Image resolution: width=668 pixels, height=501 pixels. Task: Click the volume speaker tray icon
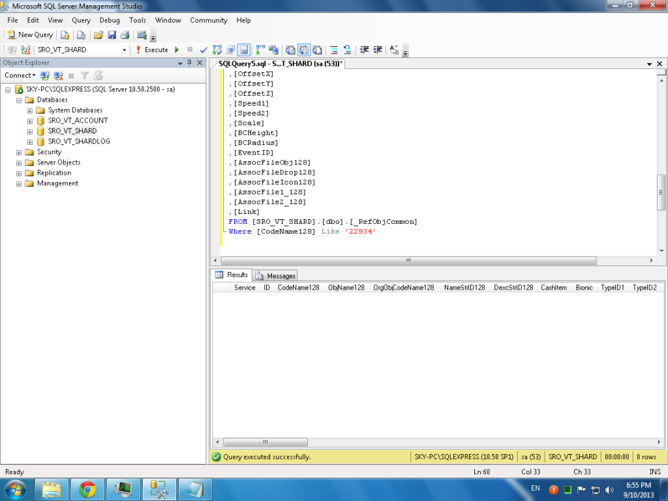[x=609, y=490]
